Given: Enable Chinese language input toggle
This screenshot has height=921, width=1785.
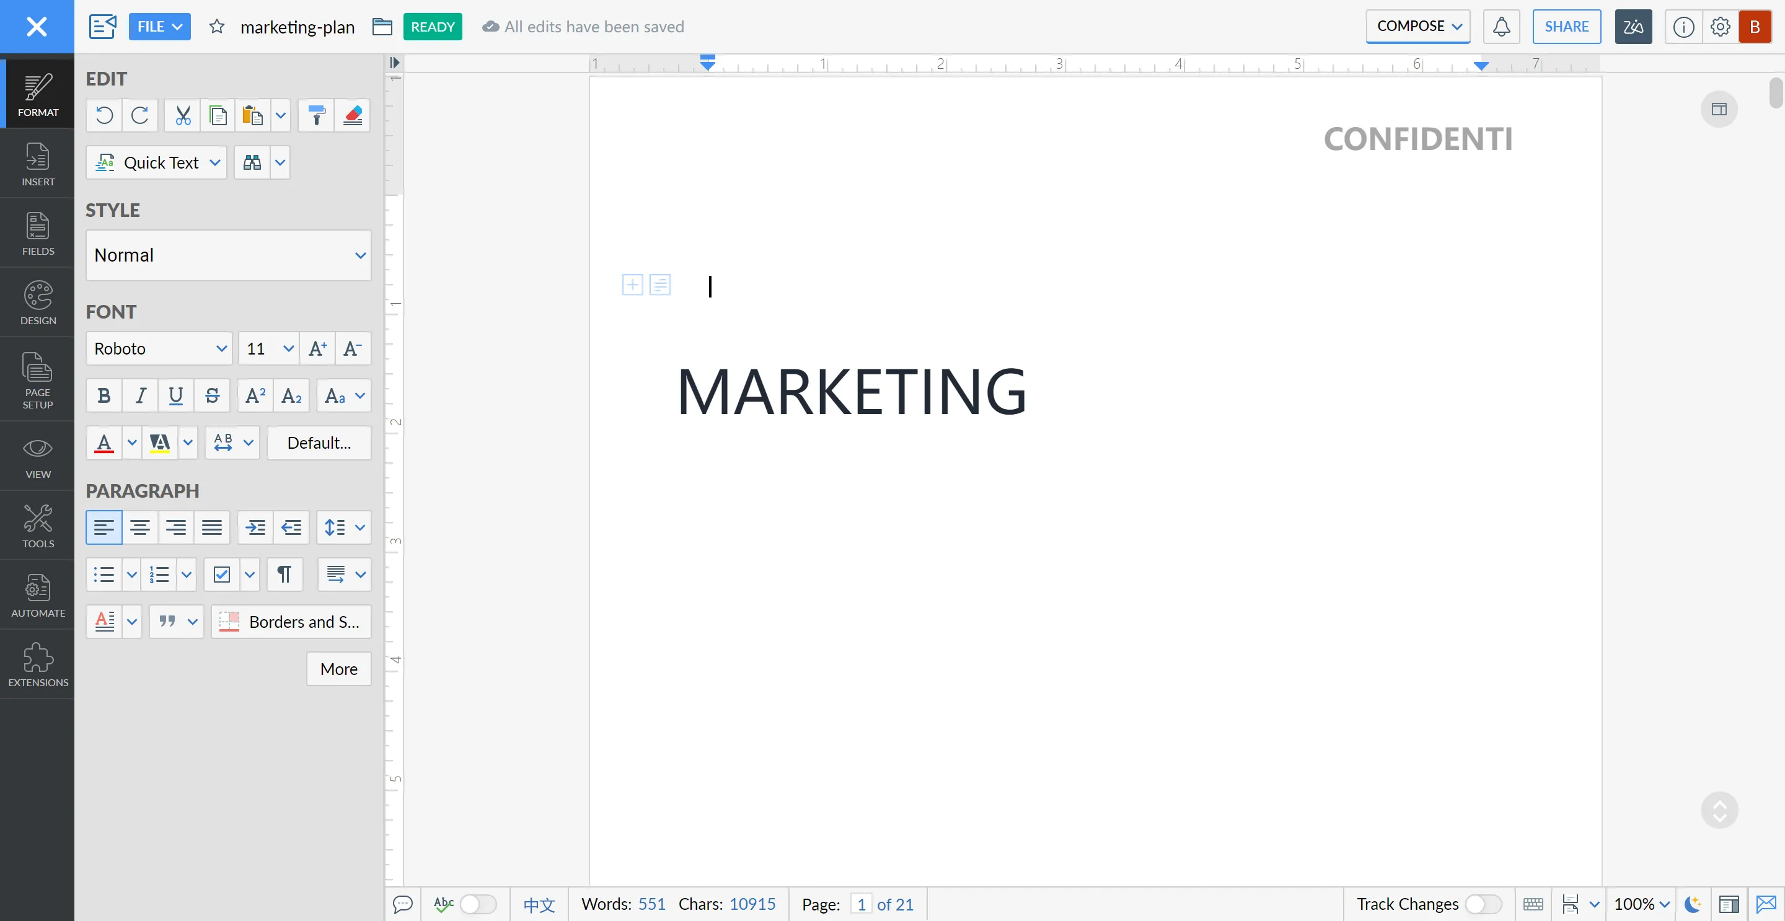Looking at the screenshot, I should click(x=538, y=904).
